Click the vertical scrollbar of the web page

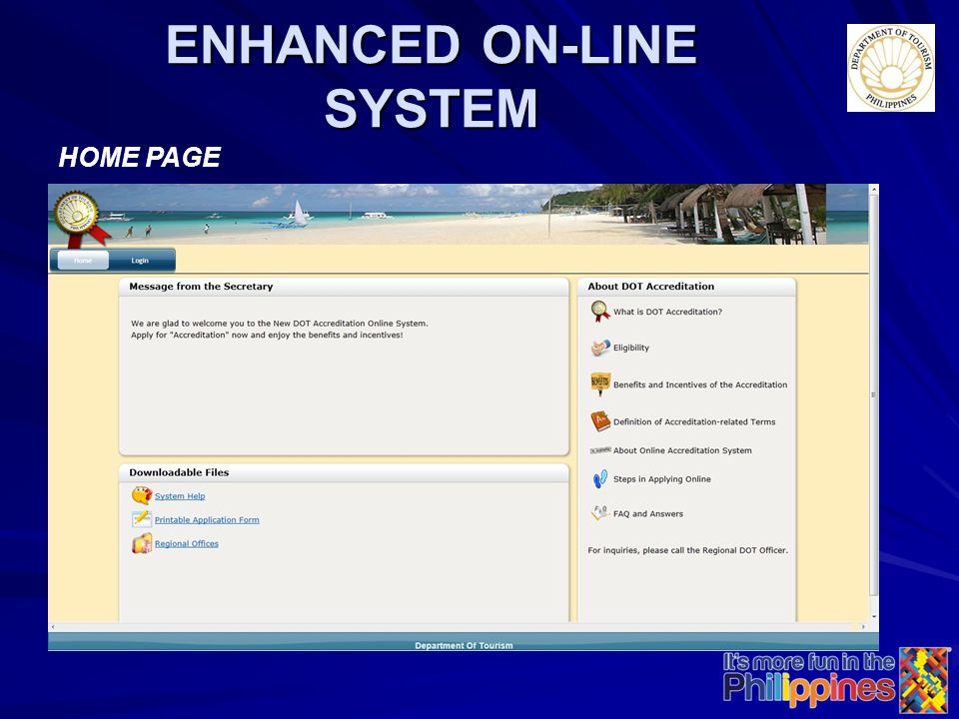(873, 395)
